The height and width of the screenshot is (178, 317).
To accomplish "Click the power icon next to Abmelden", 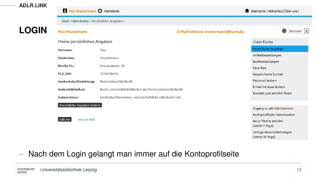I will [x=100, y=11].
